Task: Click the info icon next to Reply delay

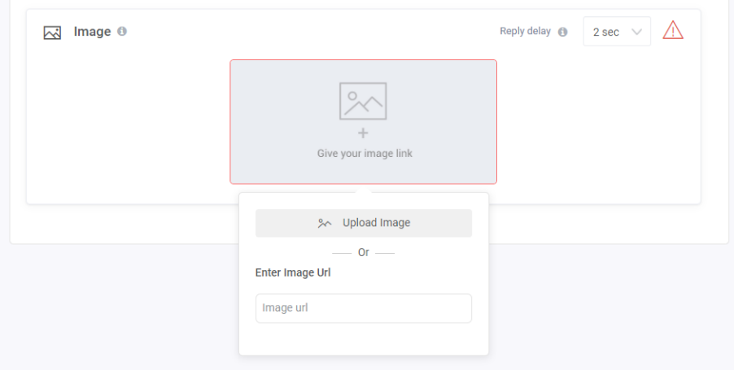Action: pyautogui.click(x=562, y=32)
